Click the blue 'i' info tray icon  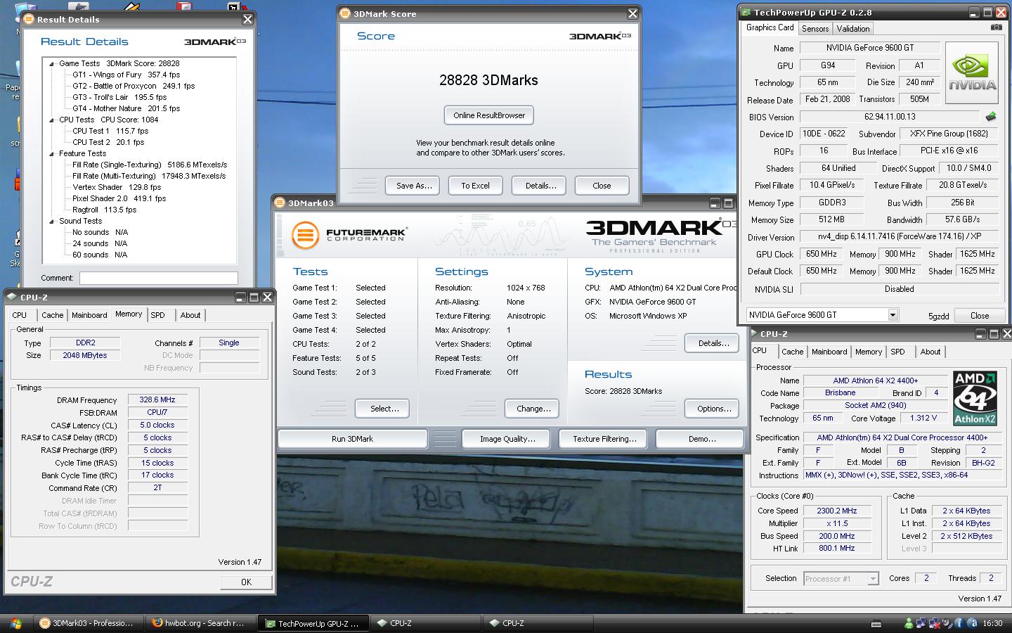(x=960, y=623)
